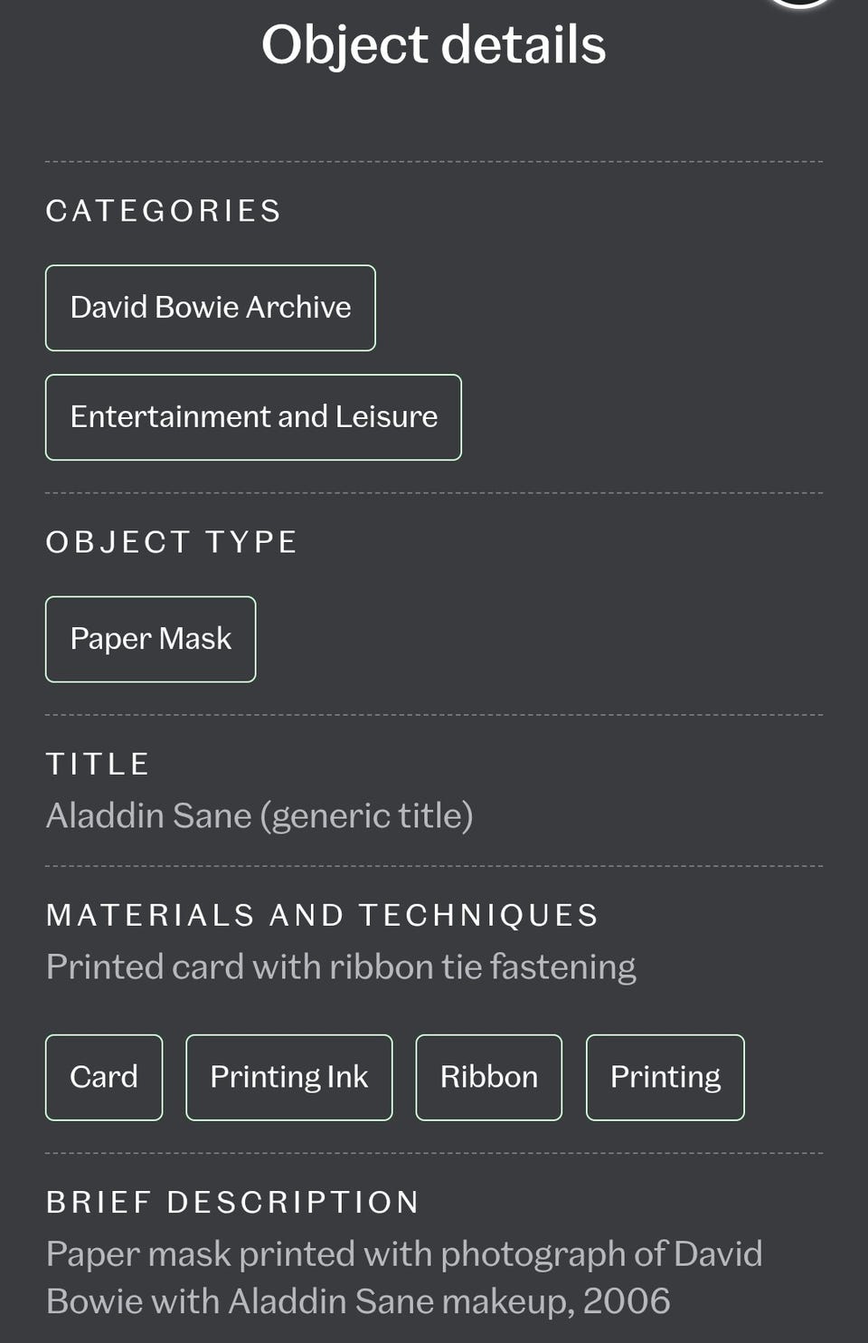The height and width of the screenshot is (1343, 868).
Task: Click the TITLE section label
Action: coord(98,764)
